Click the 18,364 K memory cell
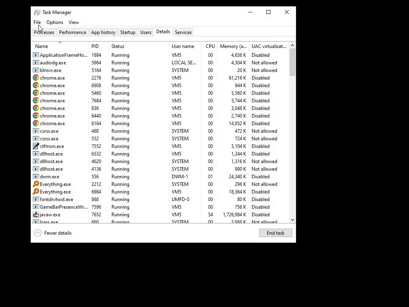 (237, 191)
